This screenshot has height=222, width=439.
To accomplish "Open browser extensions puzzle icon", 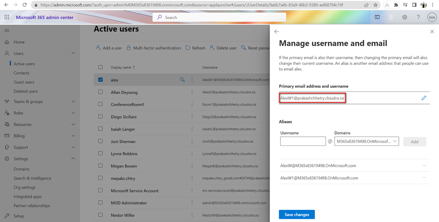I will coord(396,5).
